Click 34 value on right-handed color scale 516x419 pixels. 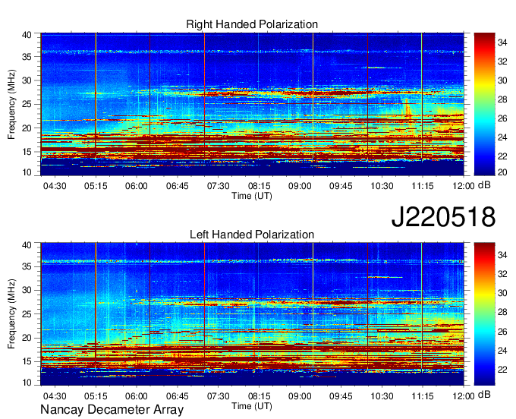[502, 43]
